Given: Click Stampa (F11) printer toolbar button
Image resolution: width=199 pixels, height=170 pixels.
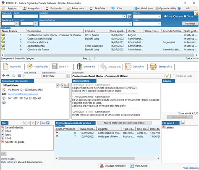Looking at the screenshot, I should pyautogui.click(x=161, y=66).
